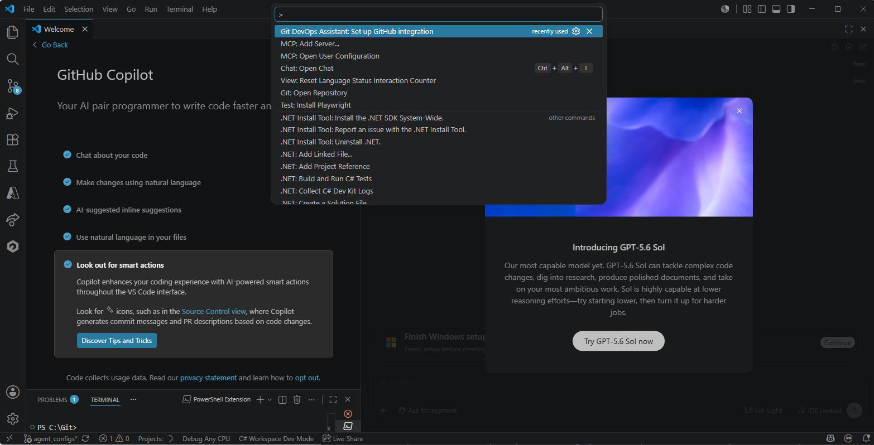The image size is (874, 445).
Task: Toggle 'AI-suggested inline suggestions' step checkmark
Action: pos(67,209)
